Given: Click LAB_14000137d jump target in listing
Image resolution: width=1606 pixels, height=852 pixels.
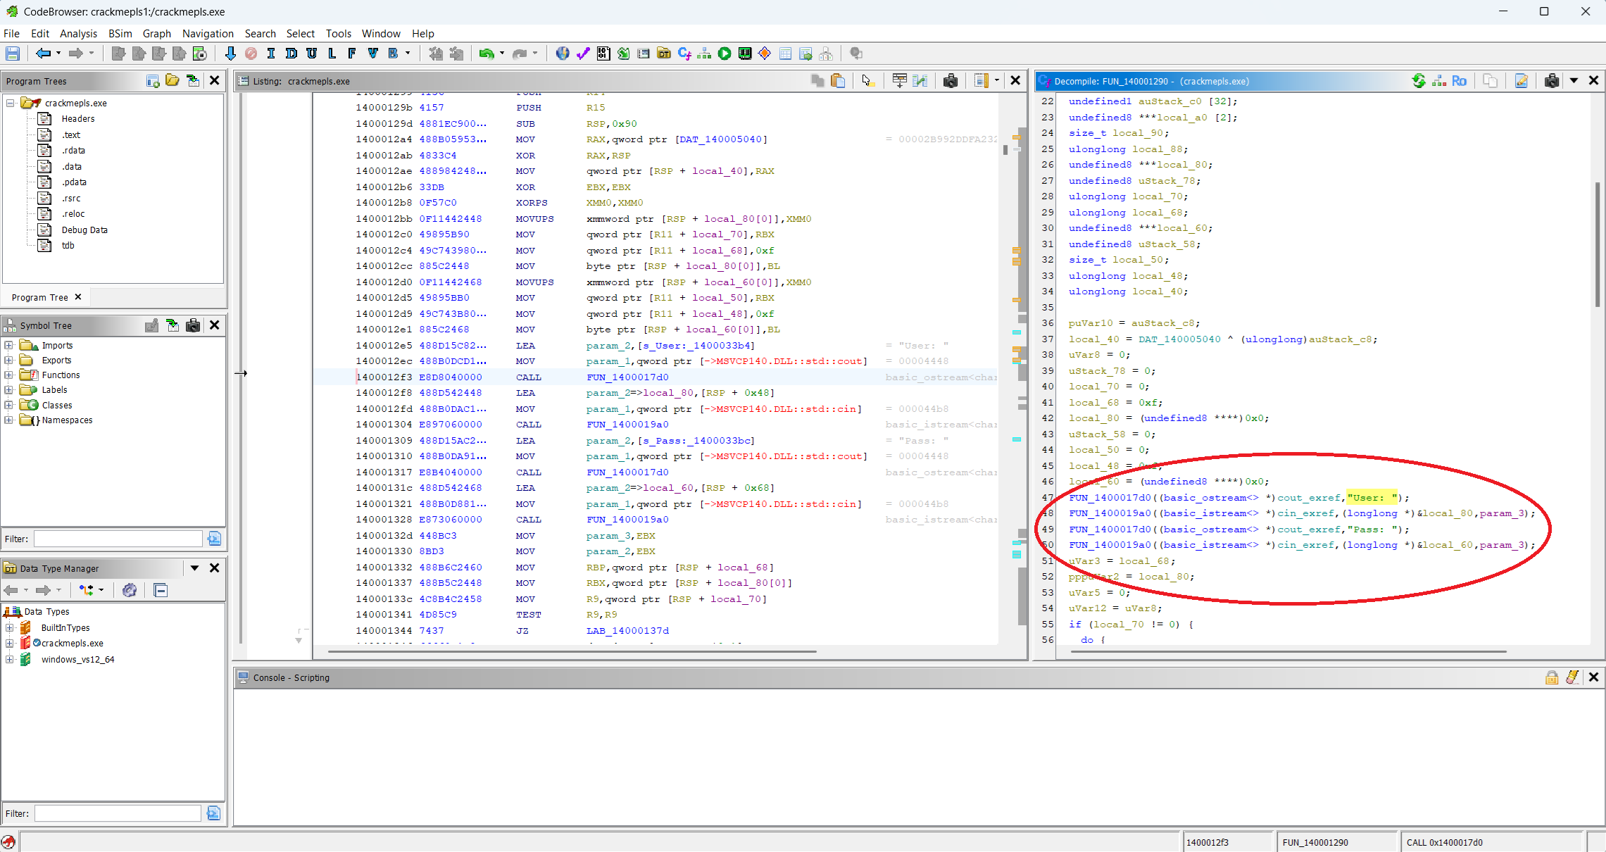Looking at the screenshot, I should click(627, 631).
